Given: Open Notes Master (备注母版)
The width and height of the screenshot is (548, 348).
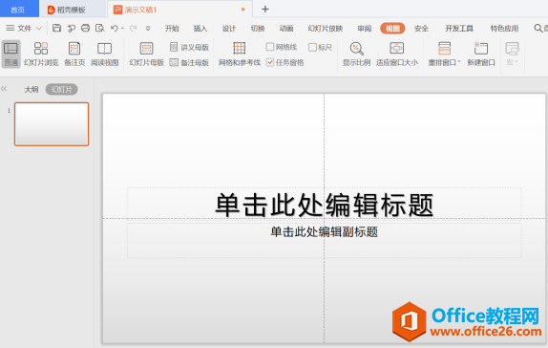Looking at the screenshot, I should pyautogui.click(x=189, y=63).
